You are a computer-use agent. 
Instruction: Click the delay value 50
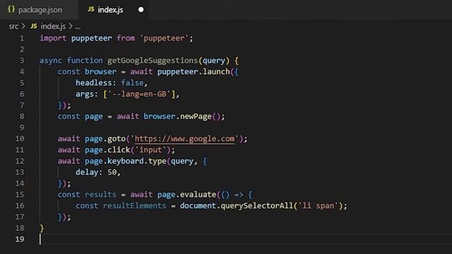point(112,172)
